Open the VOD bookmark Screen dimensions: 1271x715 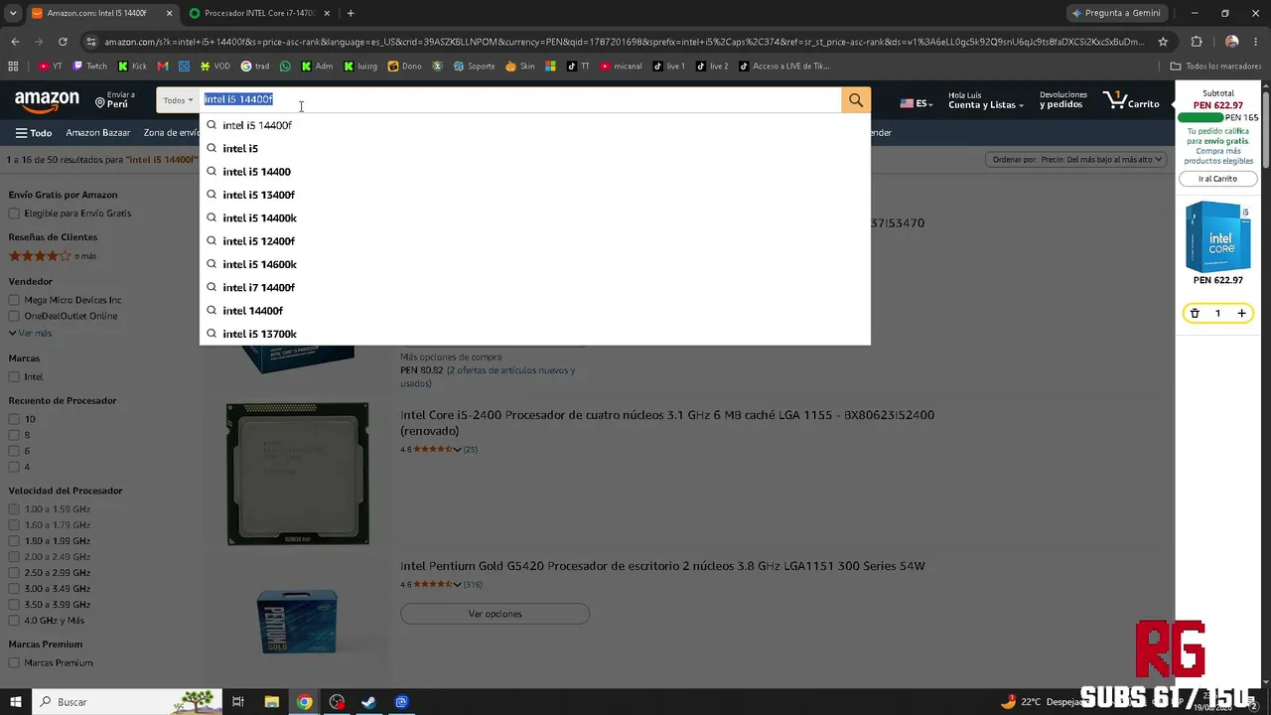coord(215,67)
